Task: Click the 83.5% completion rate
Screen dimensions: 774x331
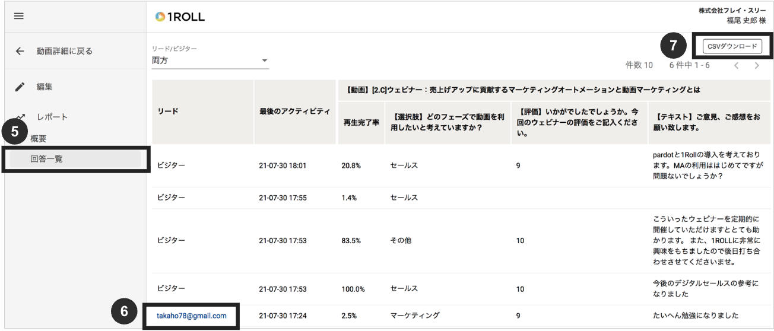Action: tap(351, 241)
